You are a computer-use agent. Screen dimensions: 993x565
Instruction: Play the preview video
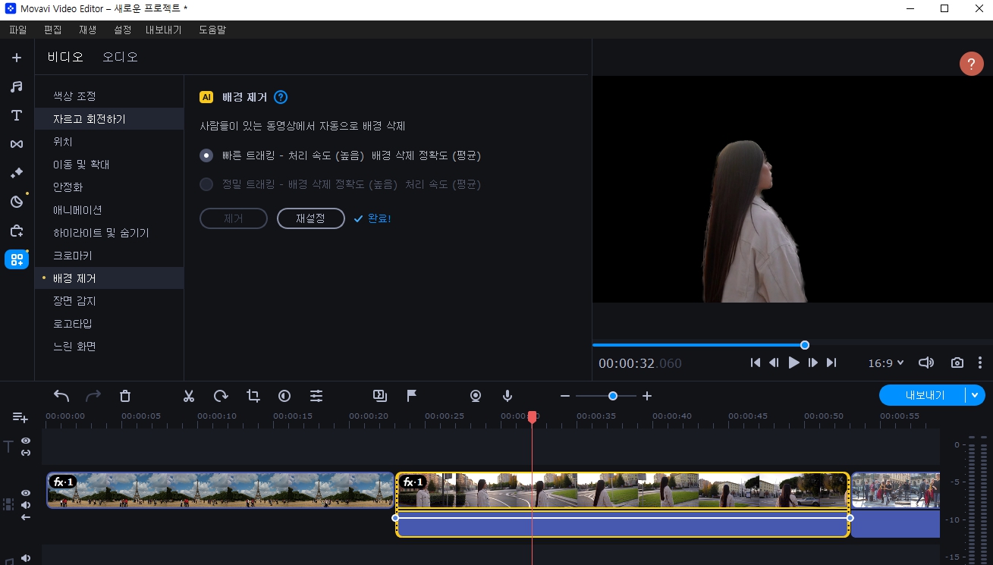[x=793, y=363]
